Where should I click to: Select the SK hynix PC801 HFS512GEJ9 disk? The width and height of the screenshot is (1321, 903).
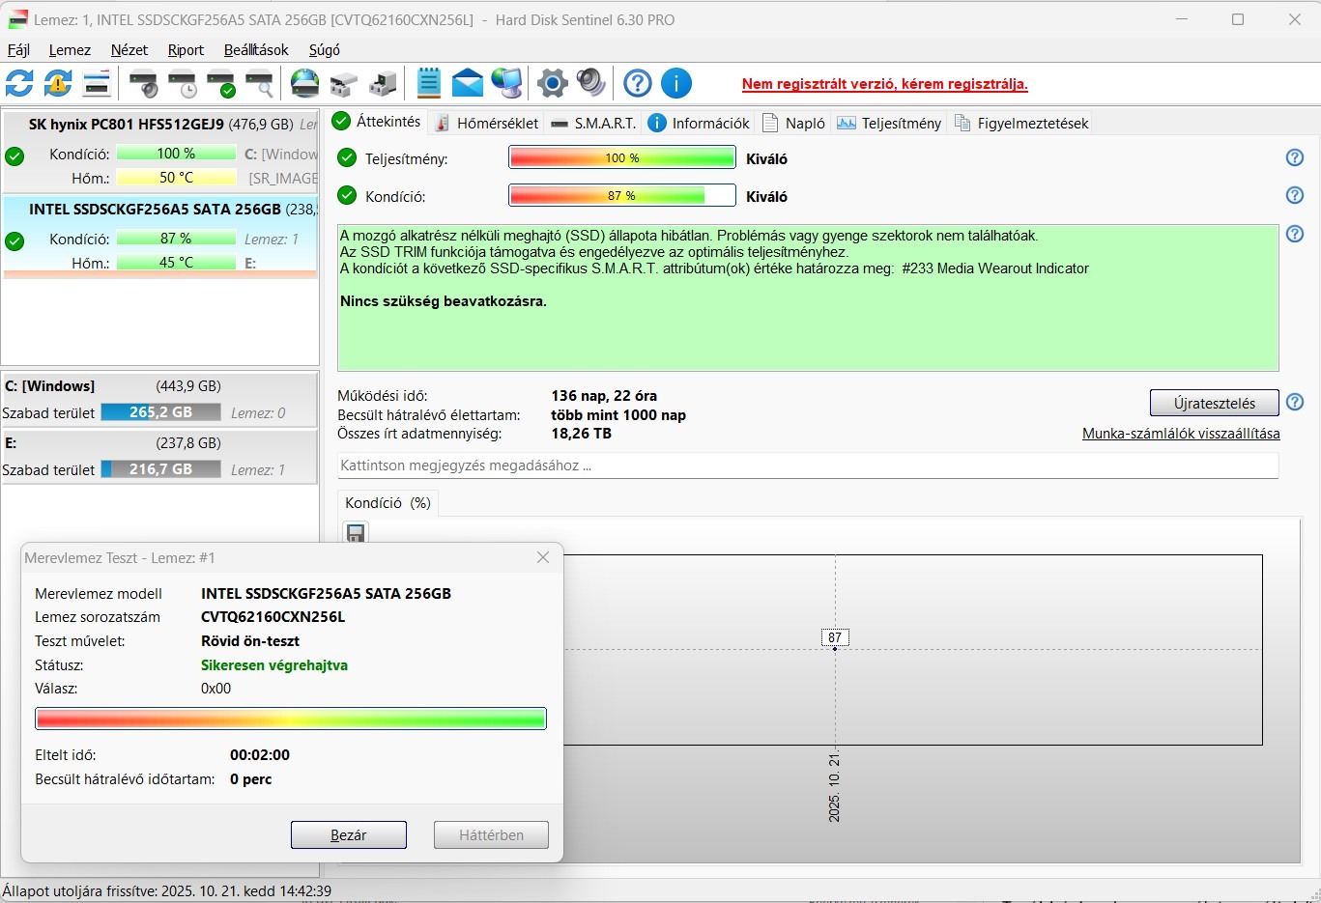pos(160,152)
